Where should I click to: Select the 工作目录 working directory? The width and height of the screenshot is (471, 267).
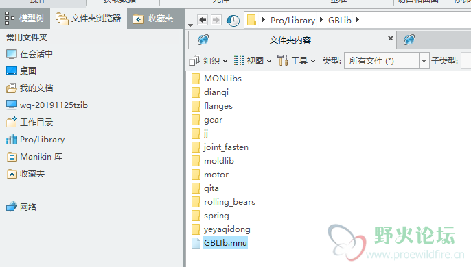[x=30, y=123]
